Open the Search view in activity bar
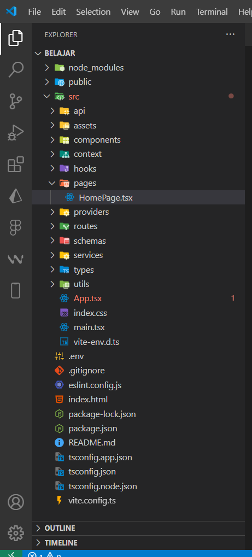252x557 pixels. (x=16, y=69)
